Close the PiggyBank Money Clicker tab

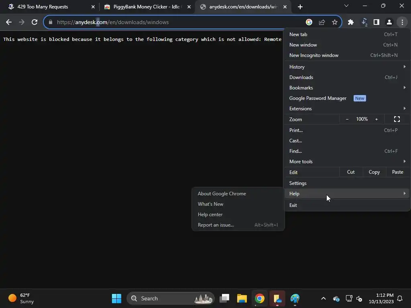[189, 7]
